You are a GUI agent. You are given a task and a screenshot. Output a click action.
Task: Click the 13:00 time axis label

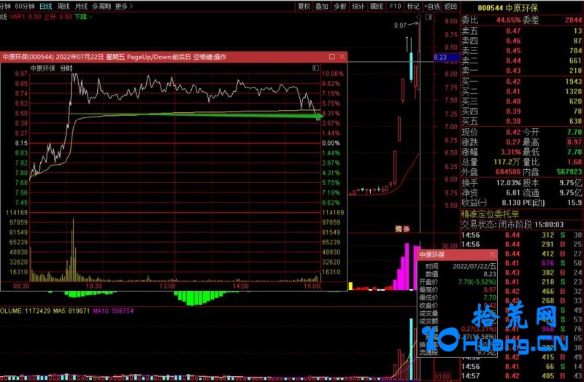[x=167, y=286]
